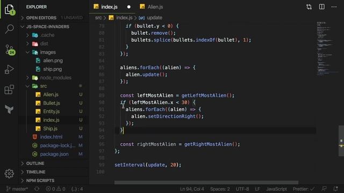
Task: Click the horizontal scrollbar of editor
Action: [206, 182]
